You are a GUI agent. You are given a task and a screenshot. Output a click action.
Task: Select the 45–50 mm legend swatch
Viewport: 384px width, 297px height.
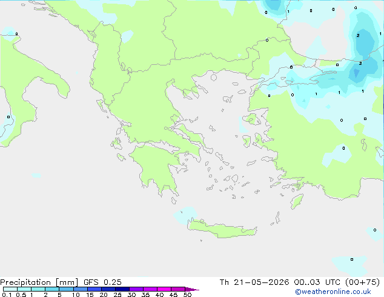click(x=178, y=289)
